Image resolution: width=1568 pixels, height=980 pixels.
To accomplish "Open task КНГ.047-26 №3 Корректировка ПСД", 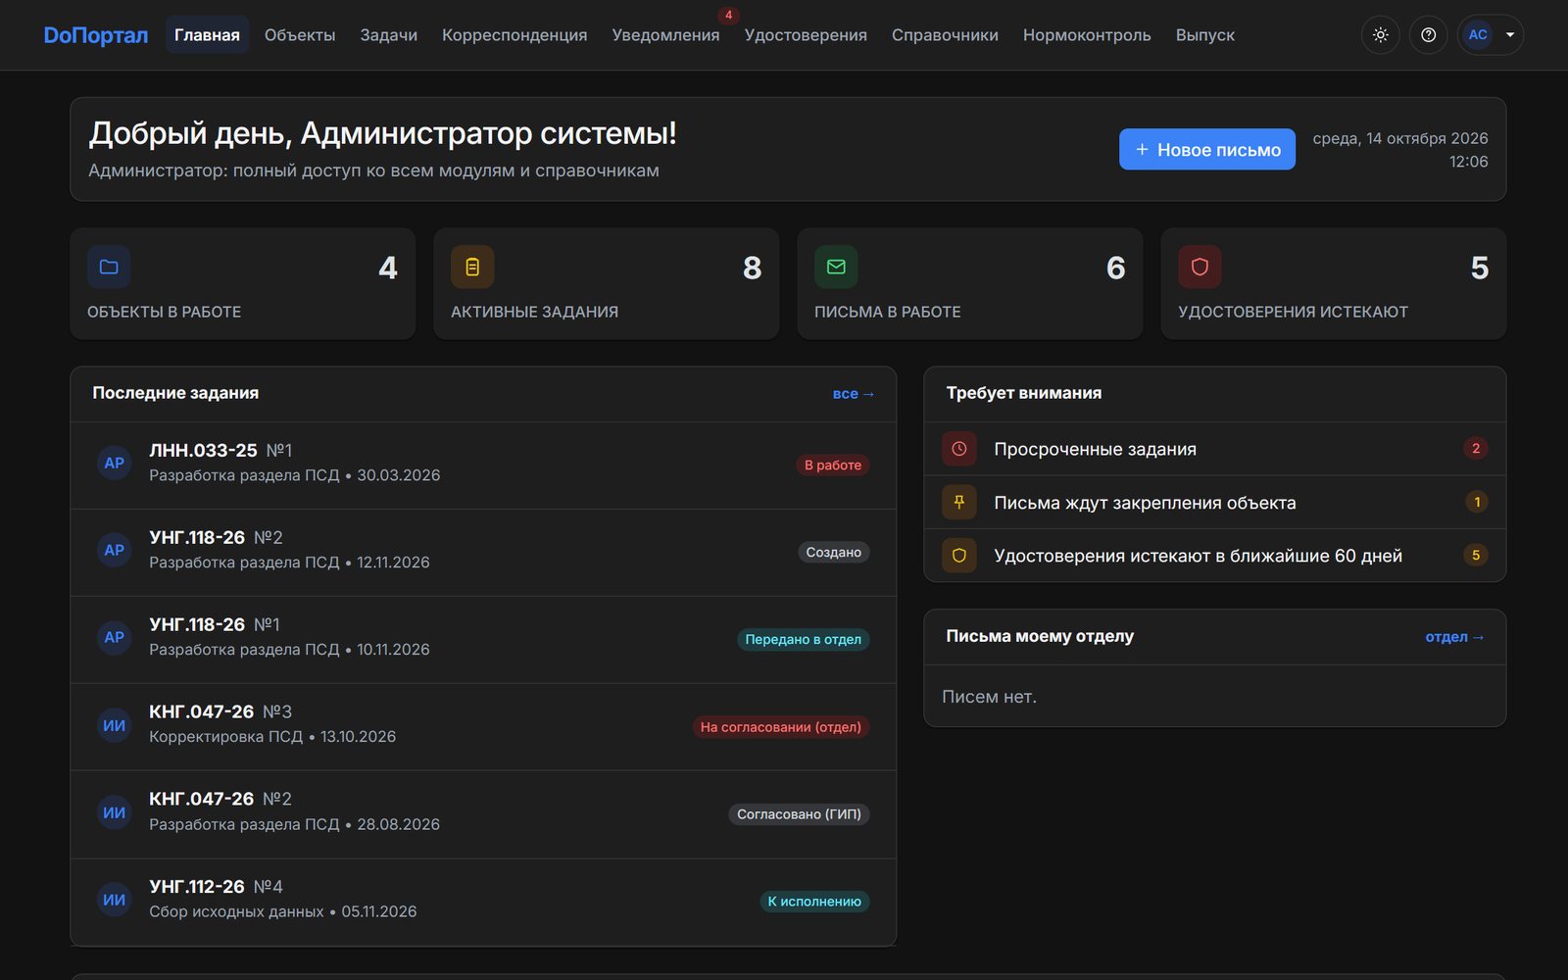I will point(483,727).
